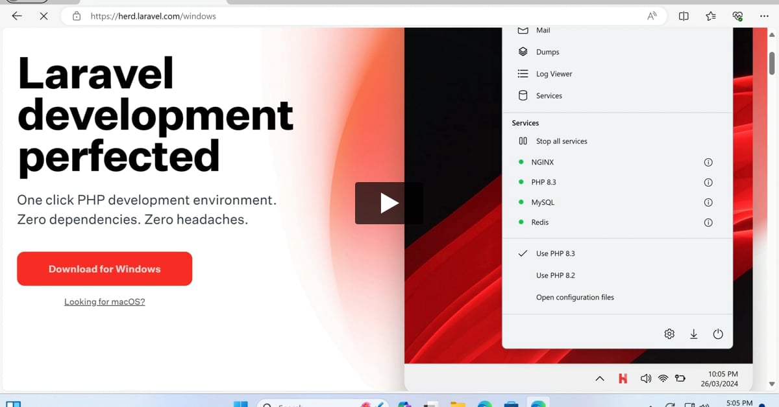Screen dimensions: 779x407
Task: Click the Mail envelope icon
Action: tap(523, 30)
